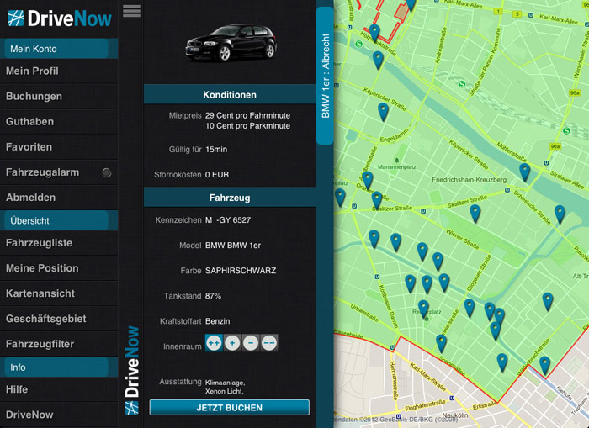This screenshot has height=428, width=589.
Task: Select the car pin near Holzmarktstraße
Action: tap(374, 32)
